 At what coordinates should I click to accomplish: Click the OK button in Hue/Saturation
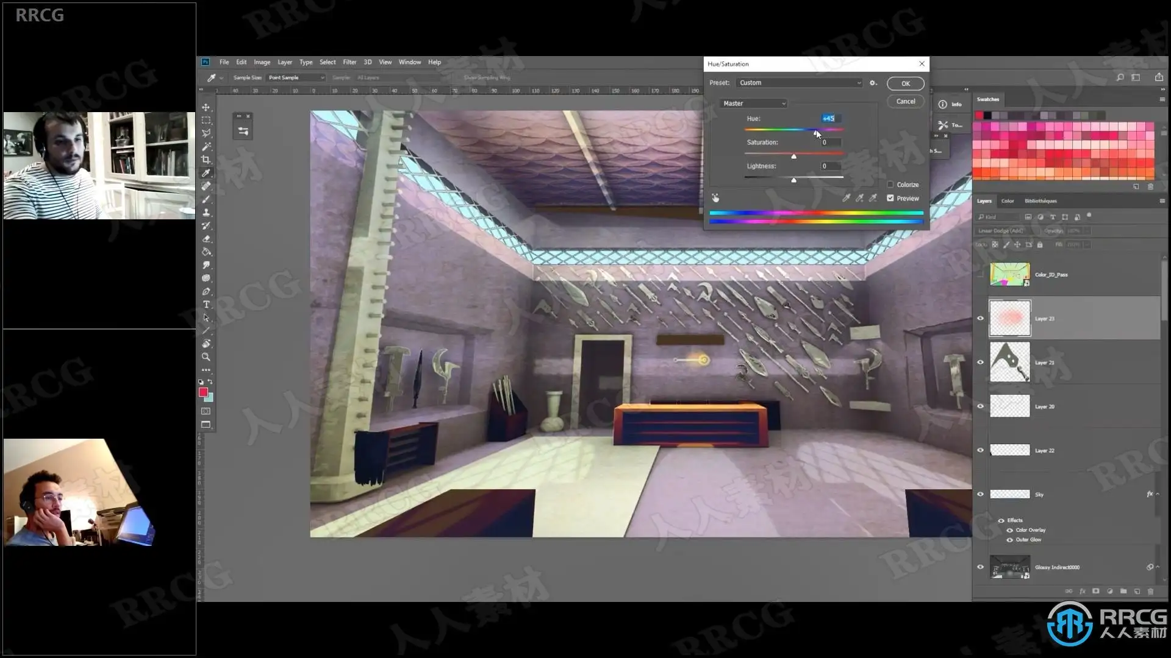(905, 83)
